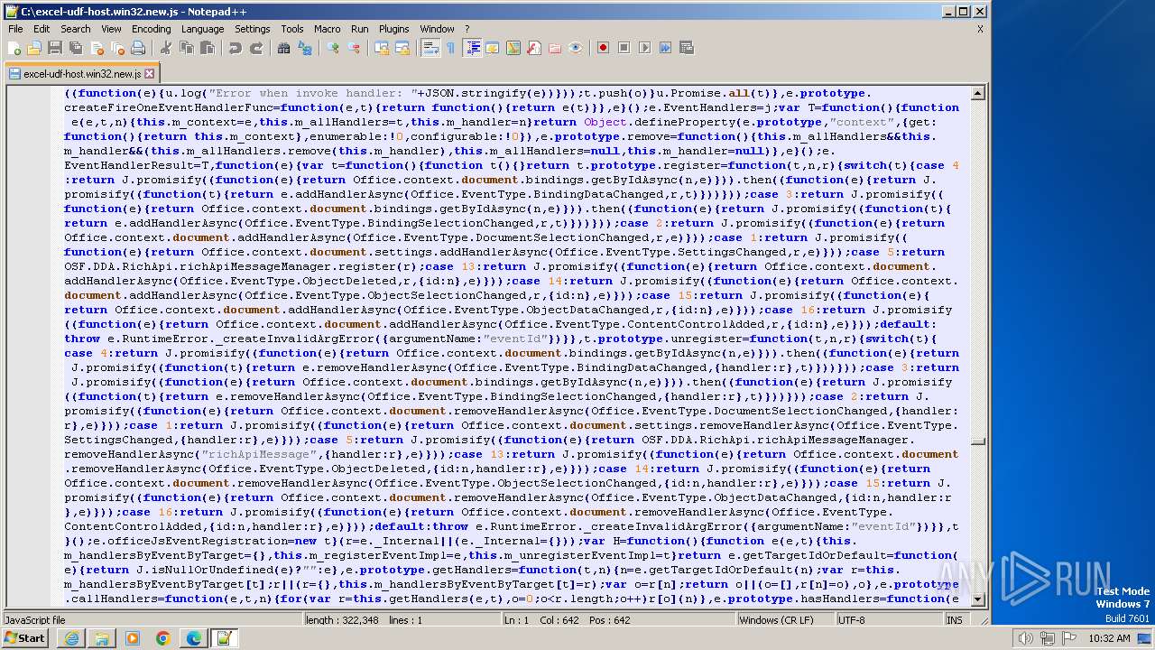Open the ? help menu
This screenshot has width=1155, height=650.
tap(467, 29)
